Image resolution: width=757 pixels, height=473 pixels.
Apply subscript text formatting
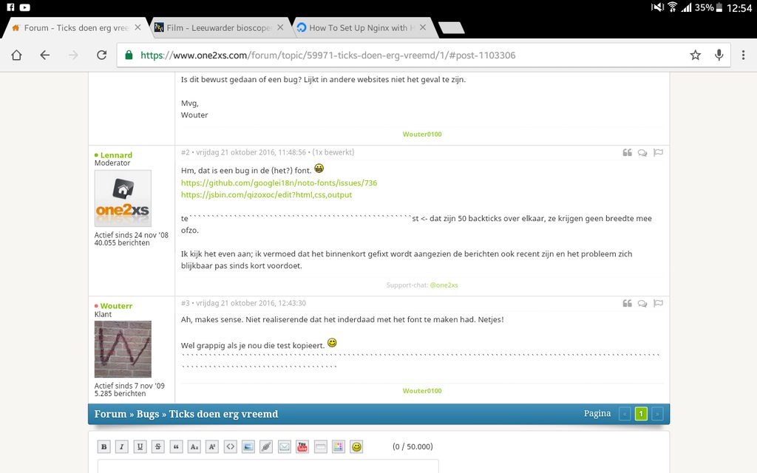(194, 447)
